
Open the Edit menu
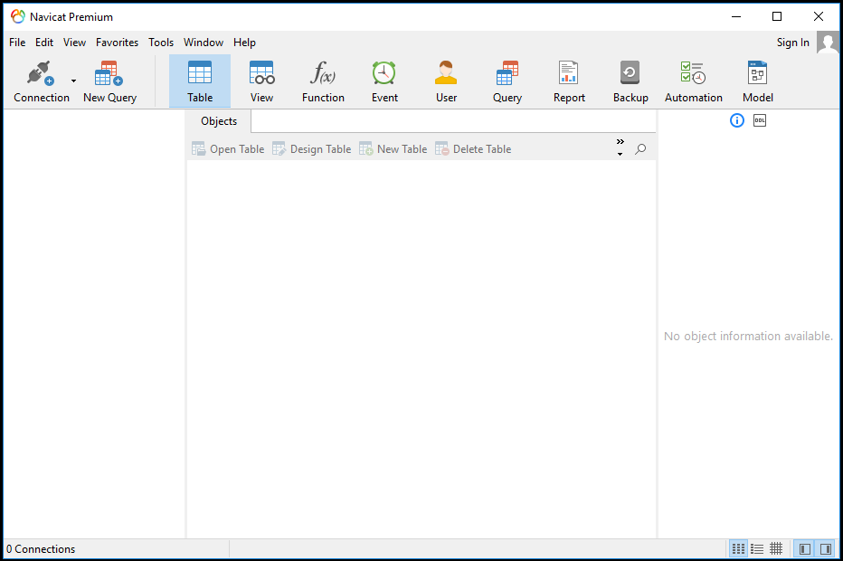pyautogui.click(x=44, y=43)
